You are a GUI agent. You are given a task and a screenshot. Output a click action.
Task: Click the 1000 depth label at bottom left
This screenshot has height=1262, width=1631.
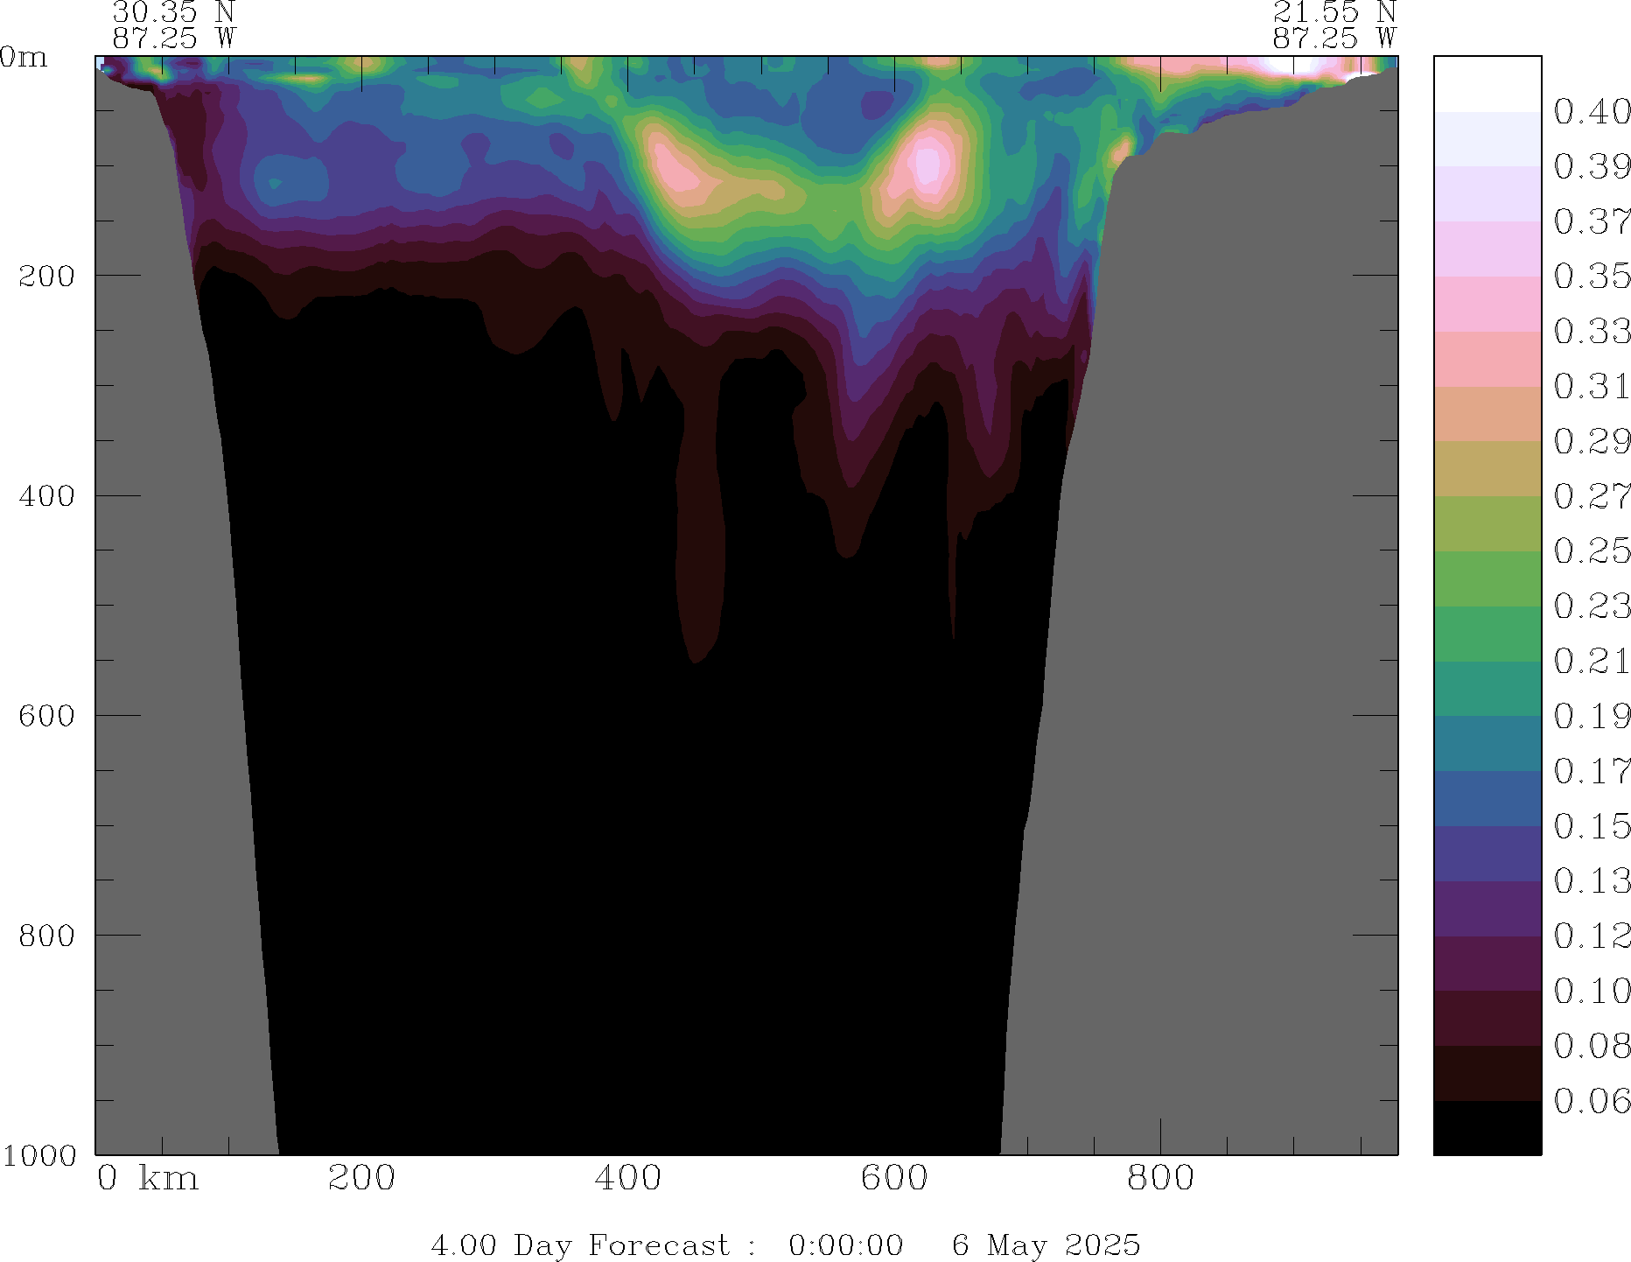[39, 1155]
